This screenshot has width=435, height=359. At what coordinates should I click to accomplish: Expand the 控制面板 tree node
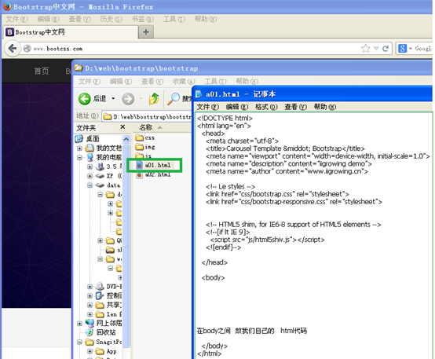click(90, 295)
